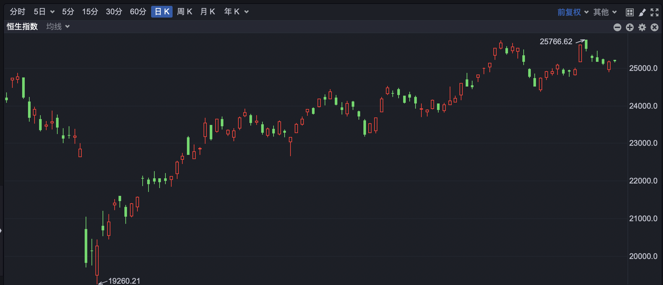Open indicator settings gear icon

tap(642, 27)
